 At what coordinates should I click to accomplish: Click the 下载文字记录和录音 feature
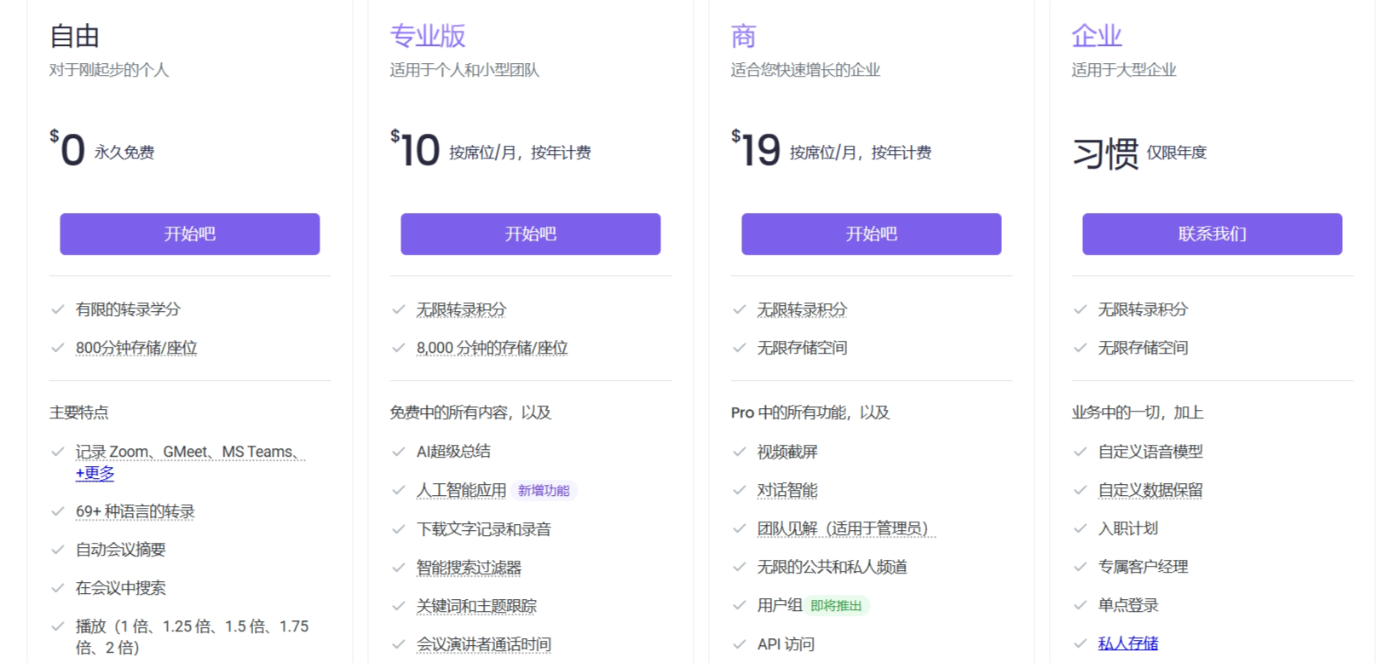point(483,529)
